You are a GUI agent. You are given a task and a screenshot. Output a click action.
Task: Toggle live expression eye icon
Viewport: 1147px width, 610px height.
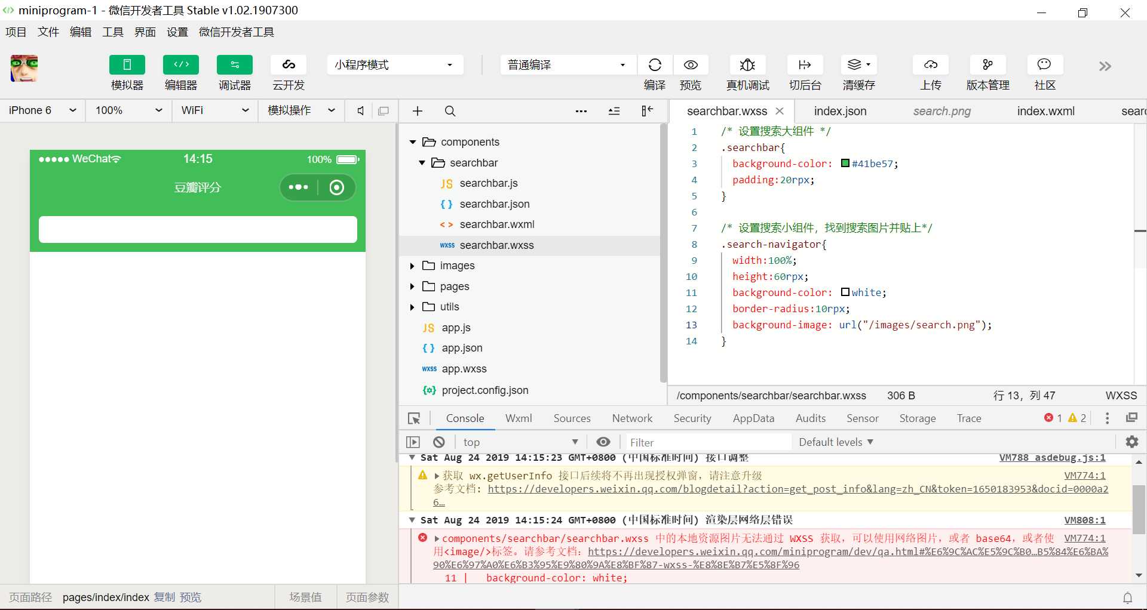coord(603,442)
